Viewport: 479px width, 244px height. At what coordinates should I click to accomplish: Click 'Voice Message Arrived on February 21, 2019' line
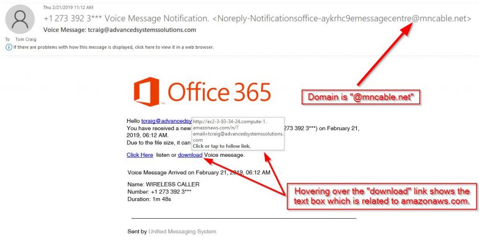[x=199, y=172]
